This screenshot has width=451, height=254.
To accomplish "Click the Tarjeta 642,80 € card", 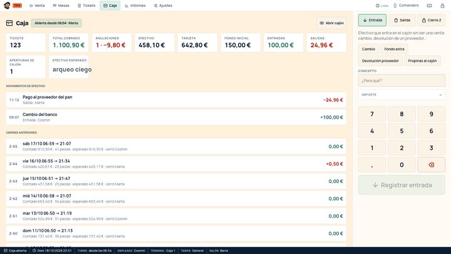I will click(x=197, y=43).
